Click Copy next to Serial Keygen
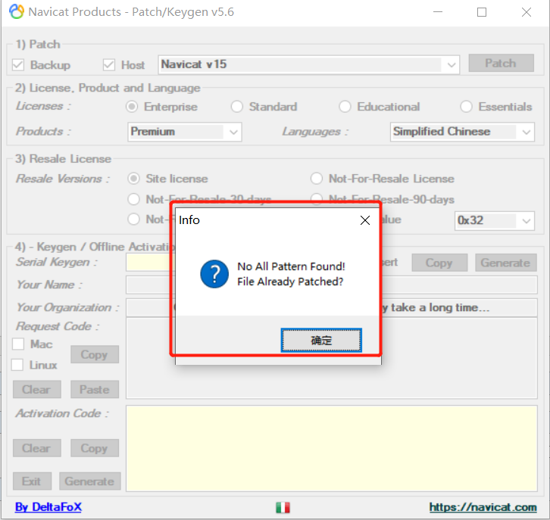 [x=439, y=263]
